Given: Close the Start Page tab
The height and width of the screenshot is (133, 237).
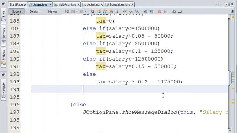Looking at the screenshot, I should click(x=25, y=5).
